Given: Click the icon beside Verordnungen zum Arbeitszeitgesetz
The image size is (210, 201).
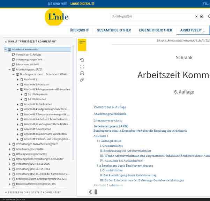Looking at the screenshot, I should click(x=14, y=144).
